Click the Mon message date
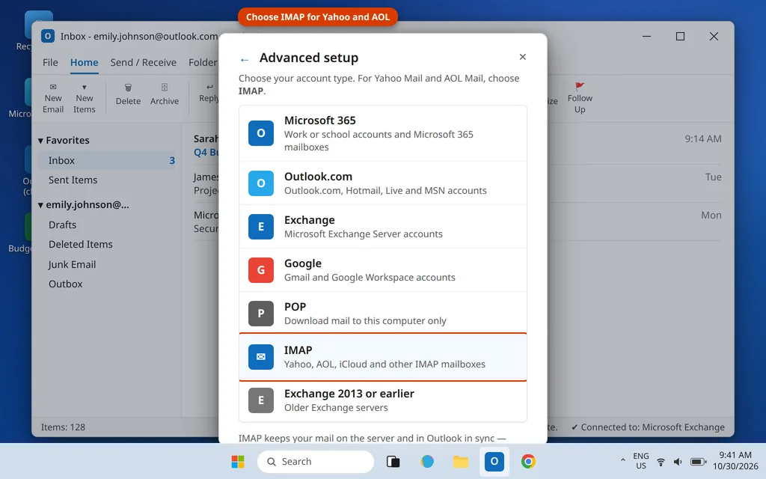The width and height of the screenshot is (766, 479). (711, 215)
